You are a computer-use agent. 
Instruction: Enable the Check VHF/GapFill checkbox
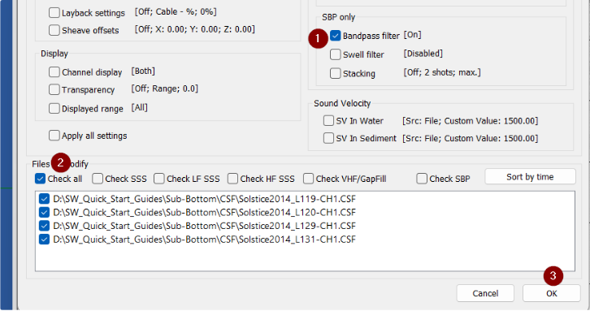[309, 179]
